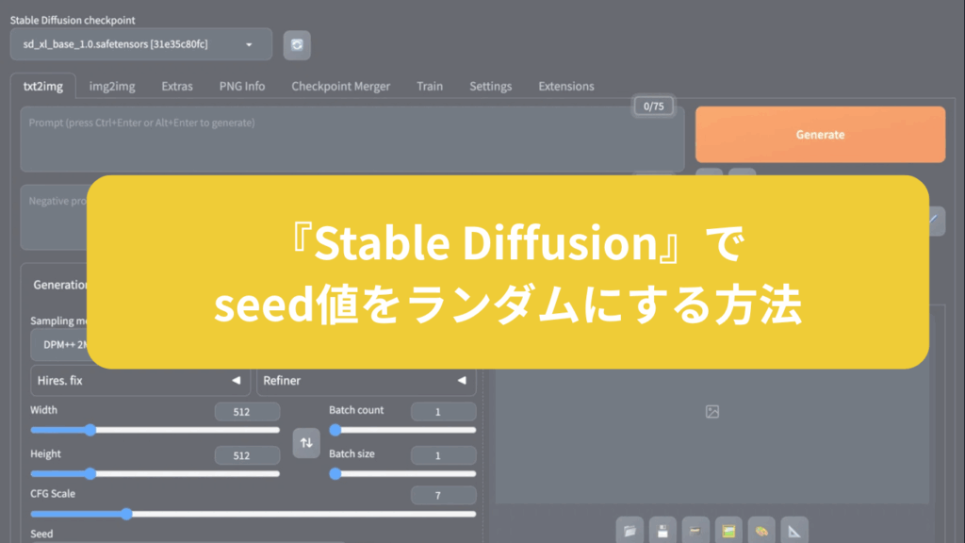Expand the Hires. fix section
Screen dimensions: 965x543
[x=139, y=381]
